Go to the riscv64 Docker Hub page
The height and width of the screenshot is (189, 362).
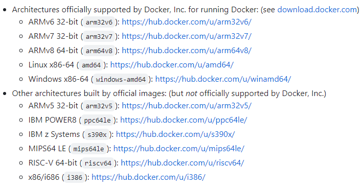pos(183,163)
